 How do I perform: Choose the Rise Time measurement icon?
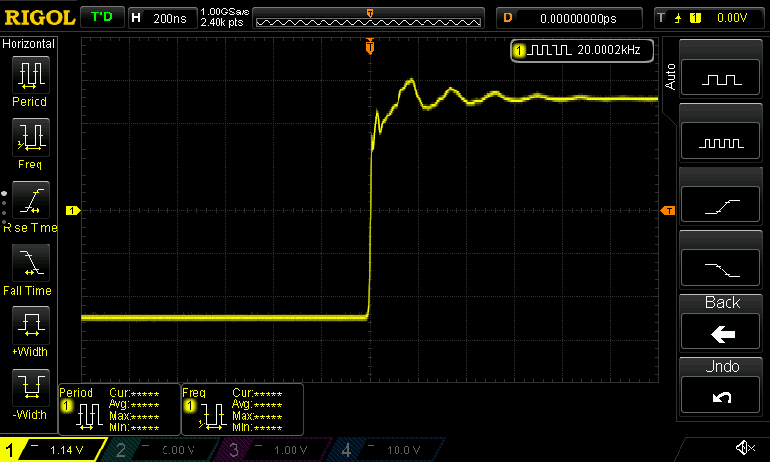point(31,200)
